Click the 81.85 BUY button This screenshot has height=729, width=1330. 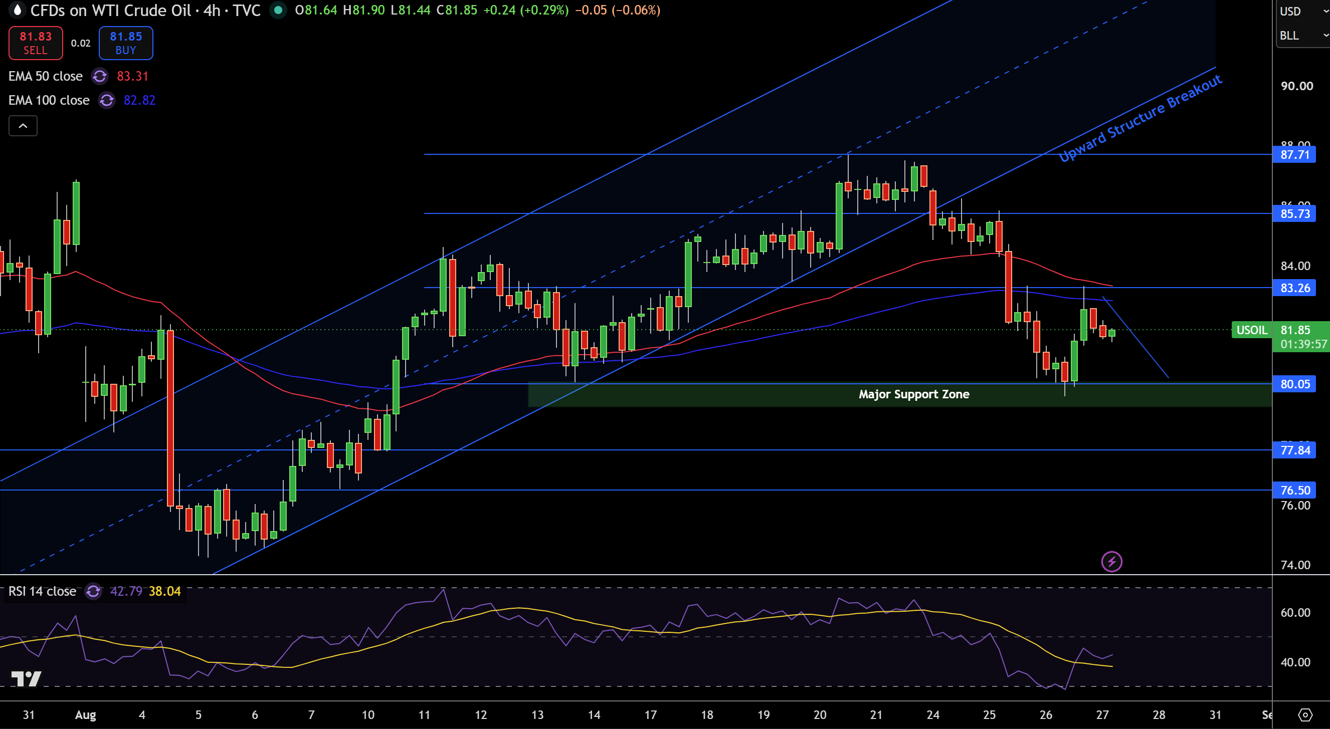click(x=125, y=43)
